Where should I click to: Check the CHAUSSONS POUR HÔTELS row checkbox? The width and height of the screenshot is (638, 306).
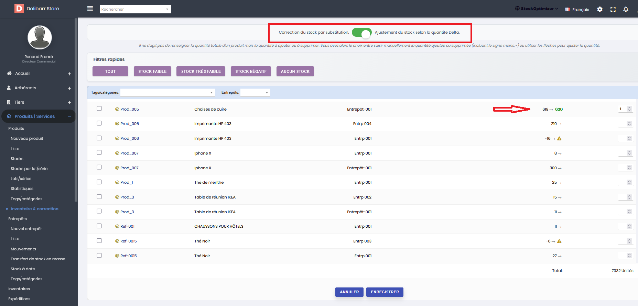(99, 226)
